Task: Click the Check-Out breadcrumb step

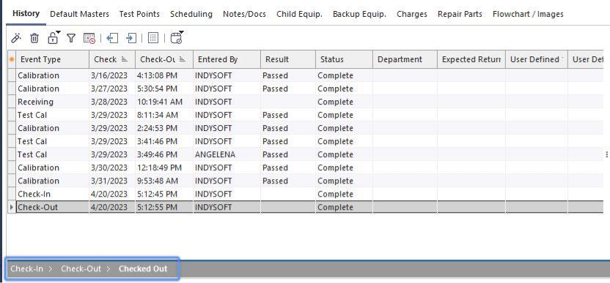Action: coord(81,268)
